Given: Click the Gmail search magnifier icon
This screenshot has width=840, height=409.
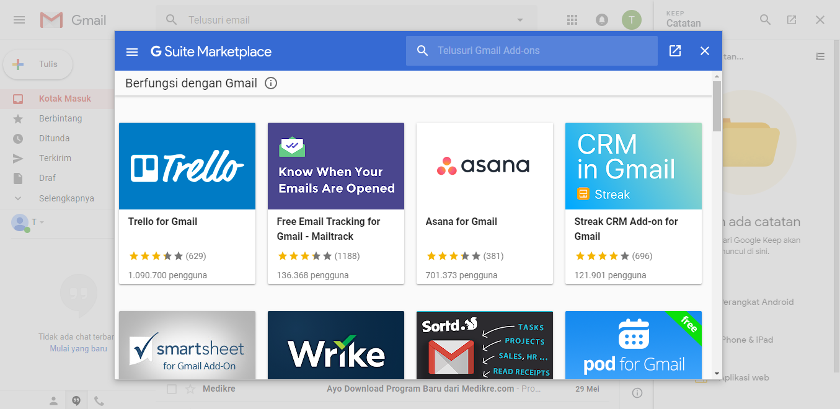Looking at the screenshot, I should click(172, 20).
